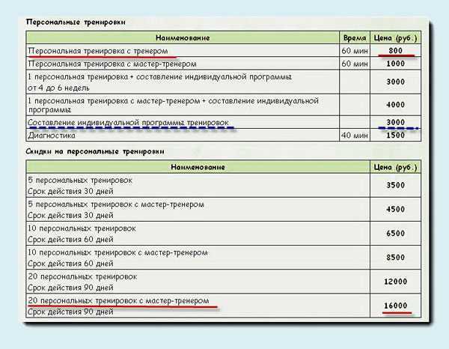Click price 4000

395,105
